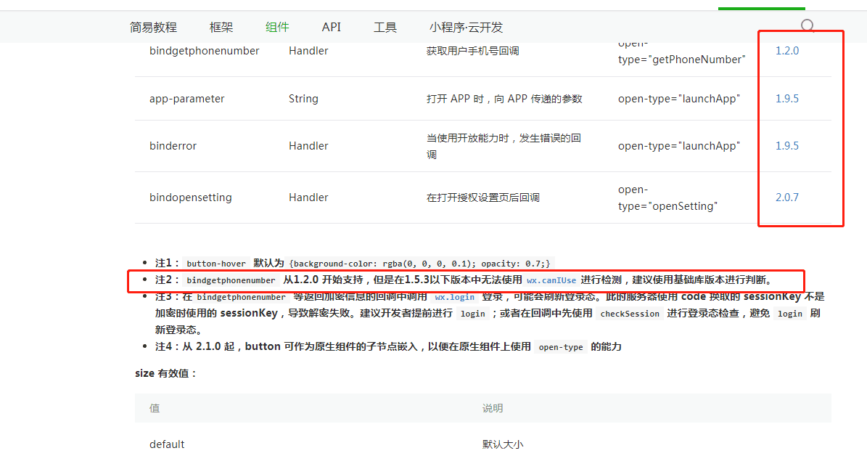
Task: Click the 默认大小 description cell
Action: [503, 444]
